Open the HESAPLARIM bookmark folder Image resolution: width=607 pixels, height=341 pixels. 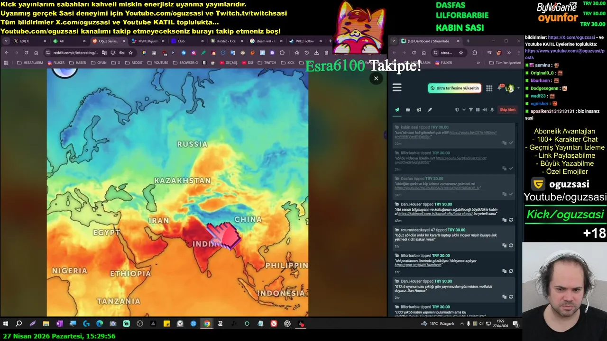pos(30,63)
